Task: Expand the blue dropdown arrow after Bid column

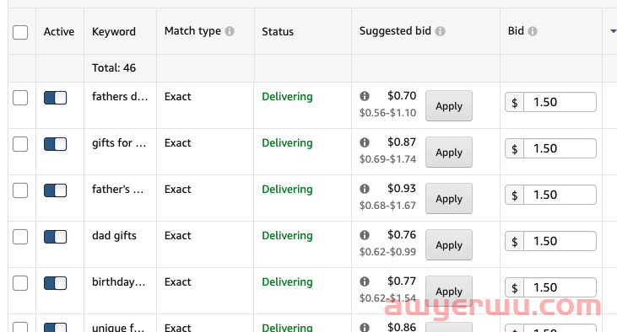Action: coord(613,31)
